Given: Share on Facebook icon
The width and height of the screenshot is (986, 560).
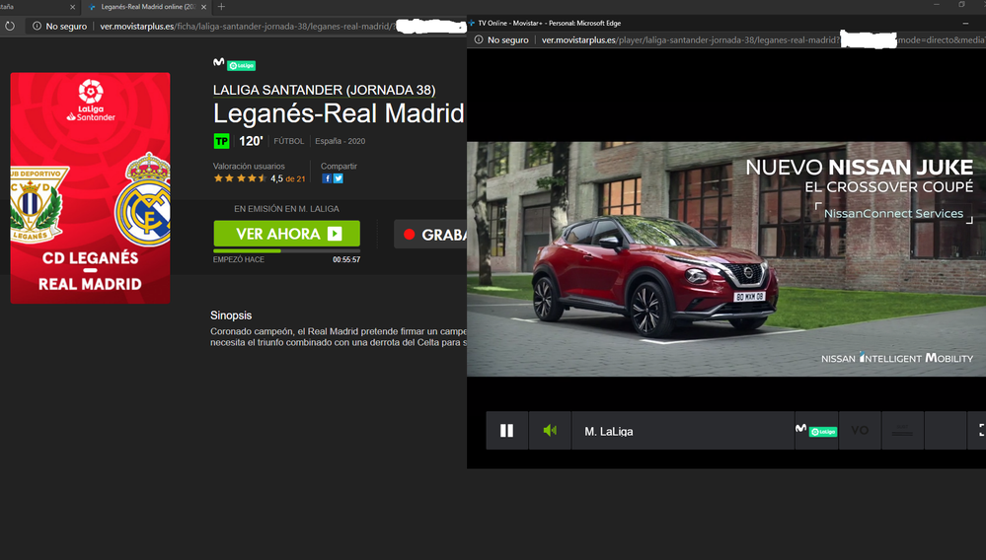Looking at the screenshot, I should (x=327, y=178).
